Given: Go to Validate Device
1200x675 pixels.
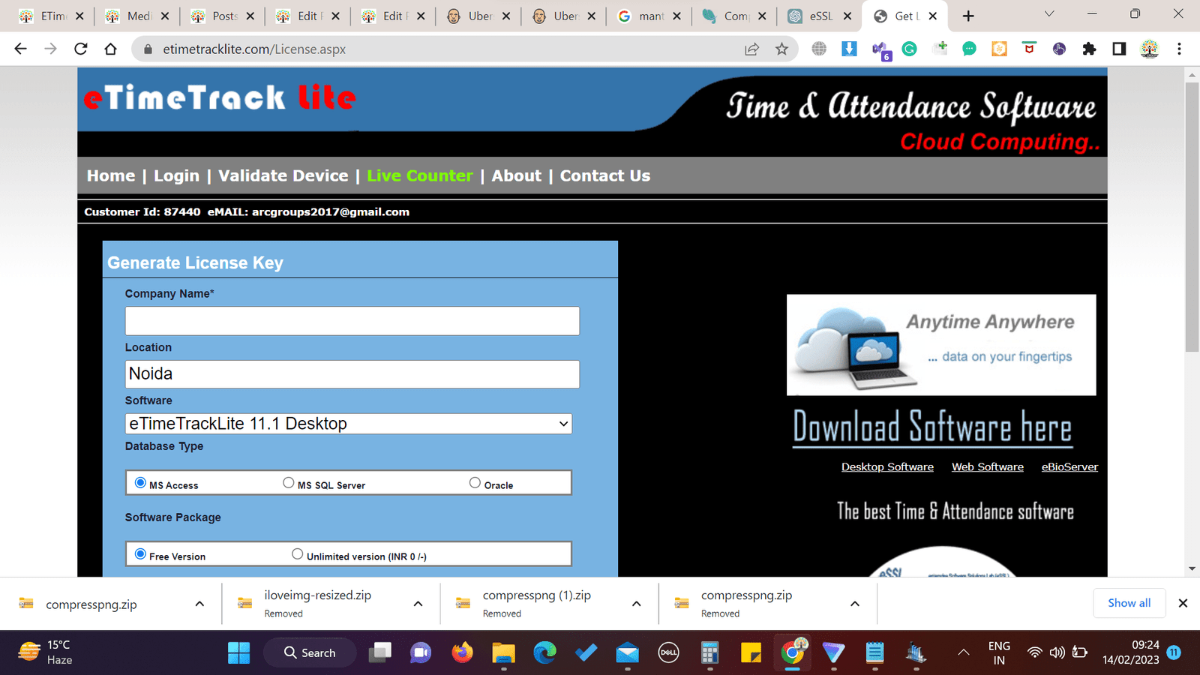Looking at the screenshot, I should coord(283,175).
